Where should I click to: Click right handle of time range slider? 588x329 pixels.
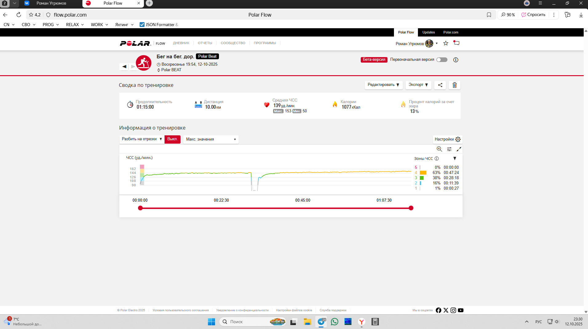coord(411,208)
